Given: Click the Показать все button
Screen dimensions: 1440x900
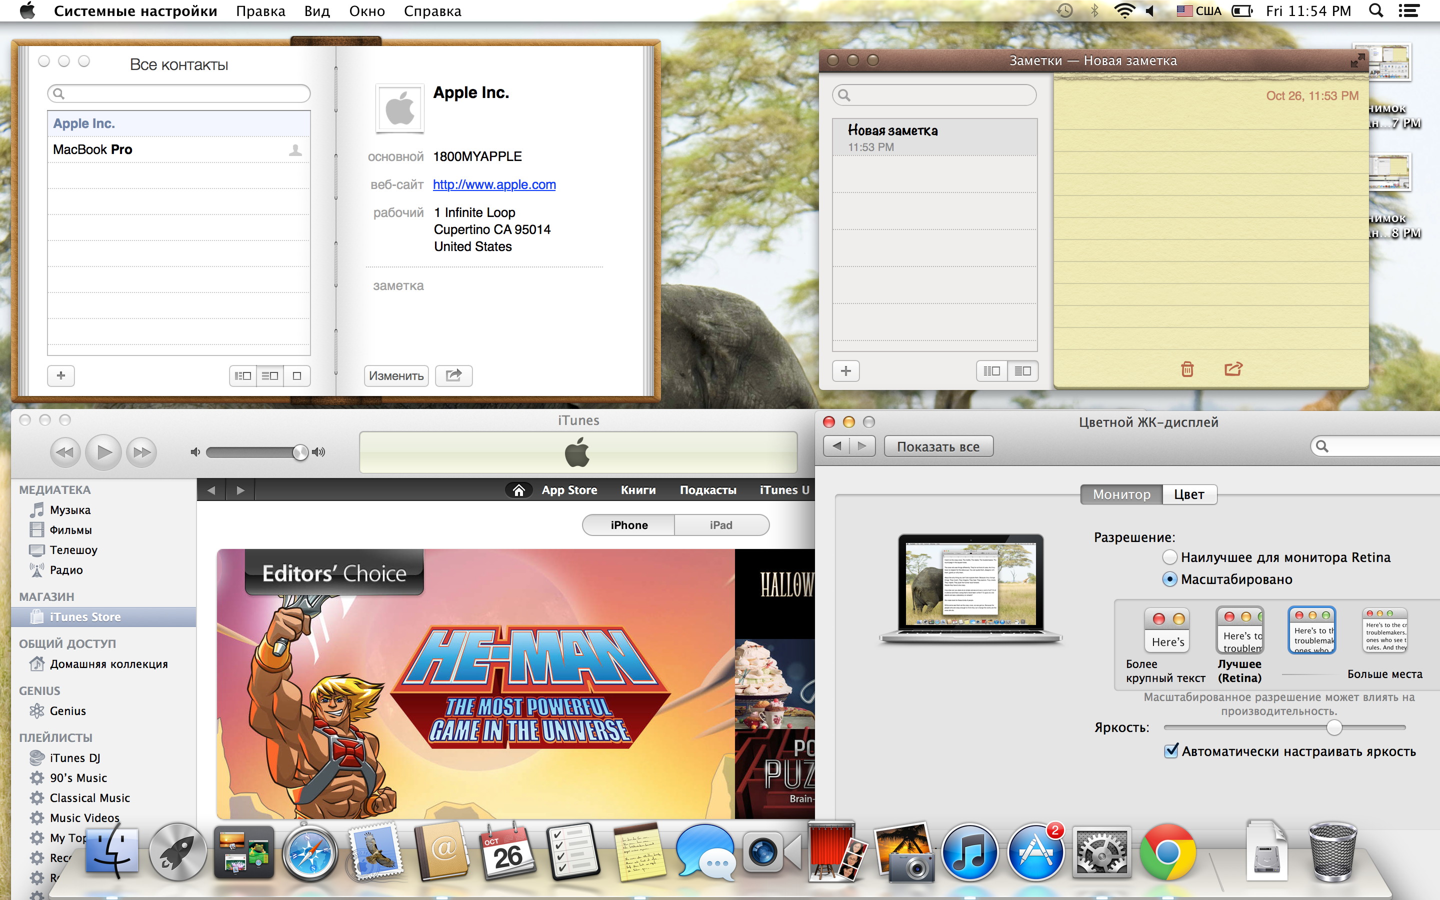Looking at the screenshot, I should click(938, 446).
